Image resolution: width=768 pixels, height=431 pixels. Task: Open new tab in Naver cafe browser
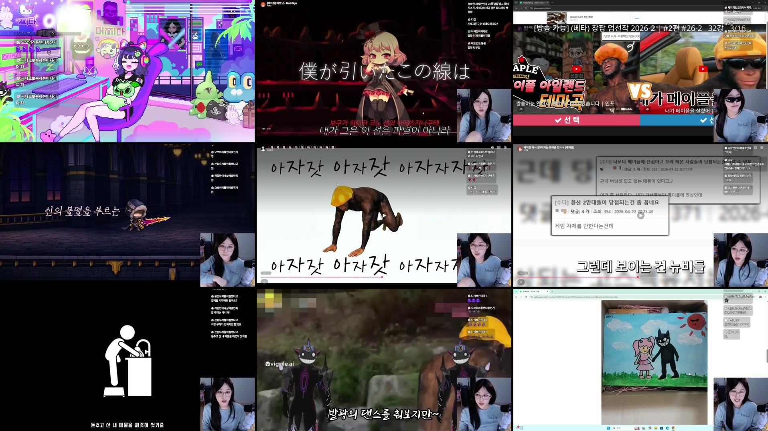(x=552, y=291)
